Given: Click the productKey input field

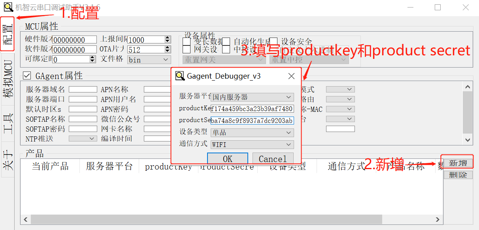Looking at the screenshot, I should [x=252, y=109].
